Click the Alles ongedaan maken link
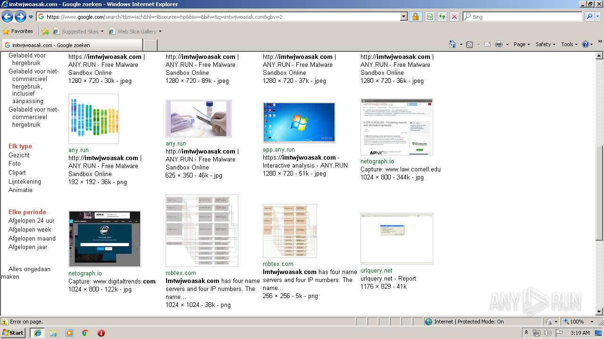Image resolution: width=604 pixels, height=339 pixels. click(x=26, y=273)
